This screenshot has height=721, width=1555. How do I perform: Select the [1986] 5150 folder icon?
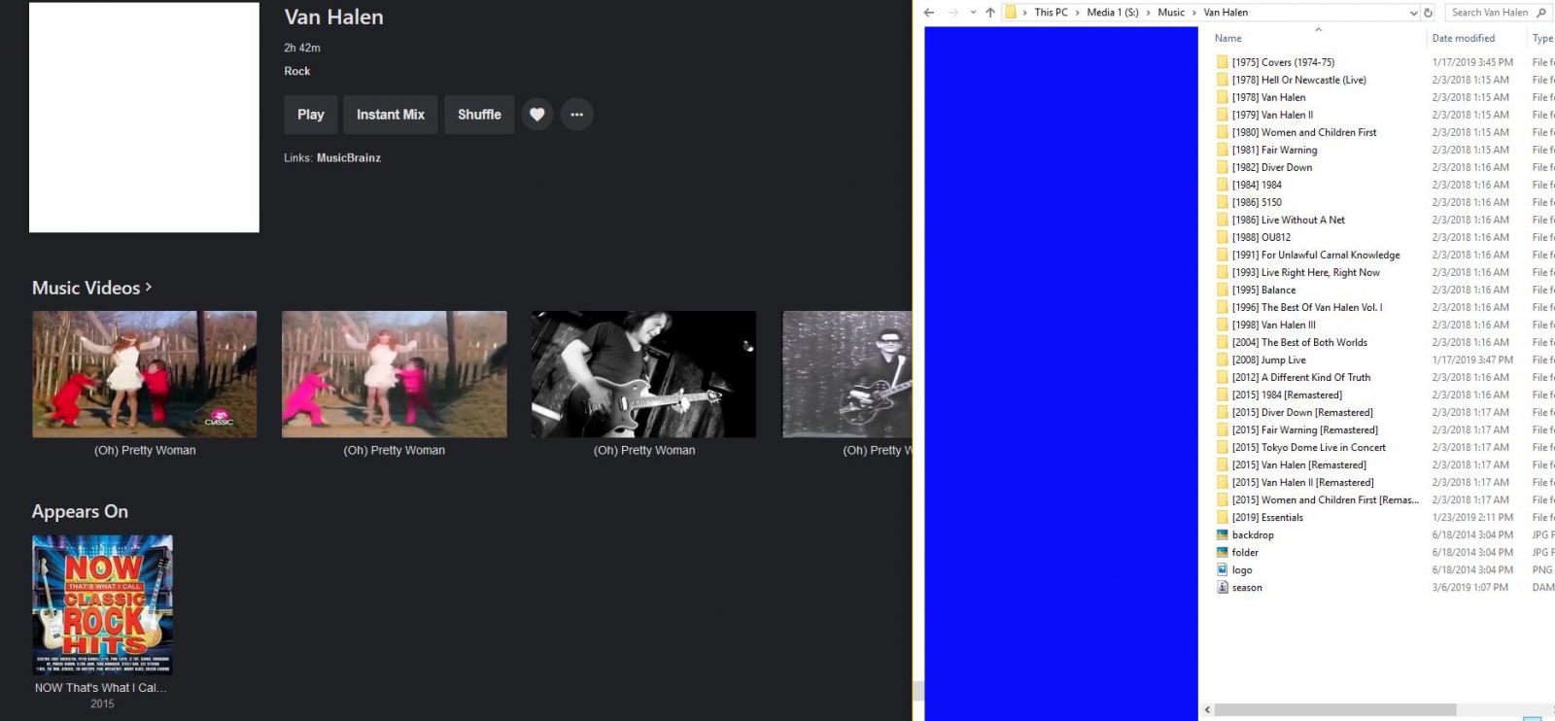[1223, 202]
